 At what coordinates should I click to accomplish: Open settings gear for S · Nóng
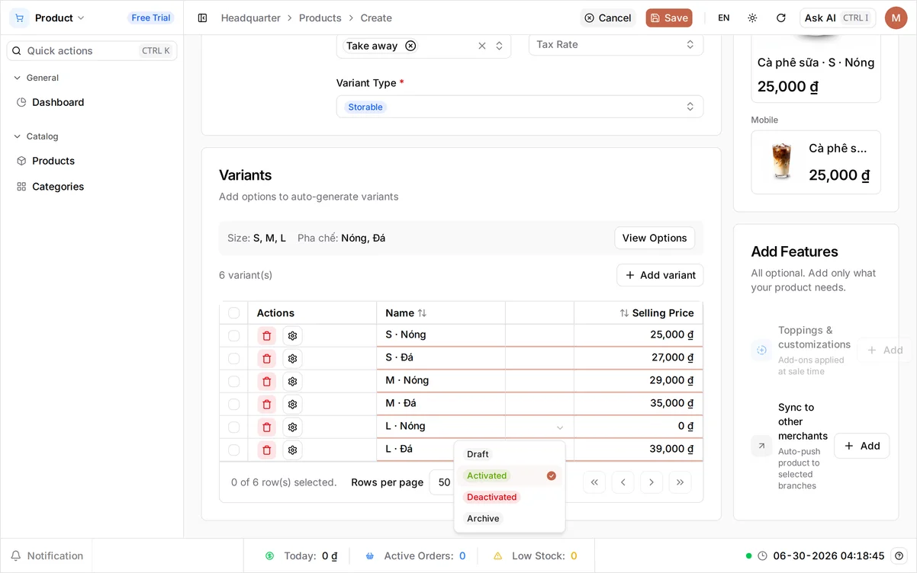292,335
